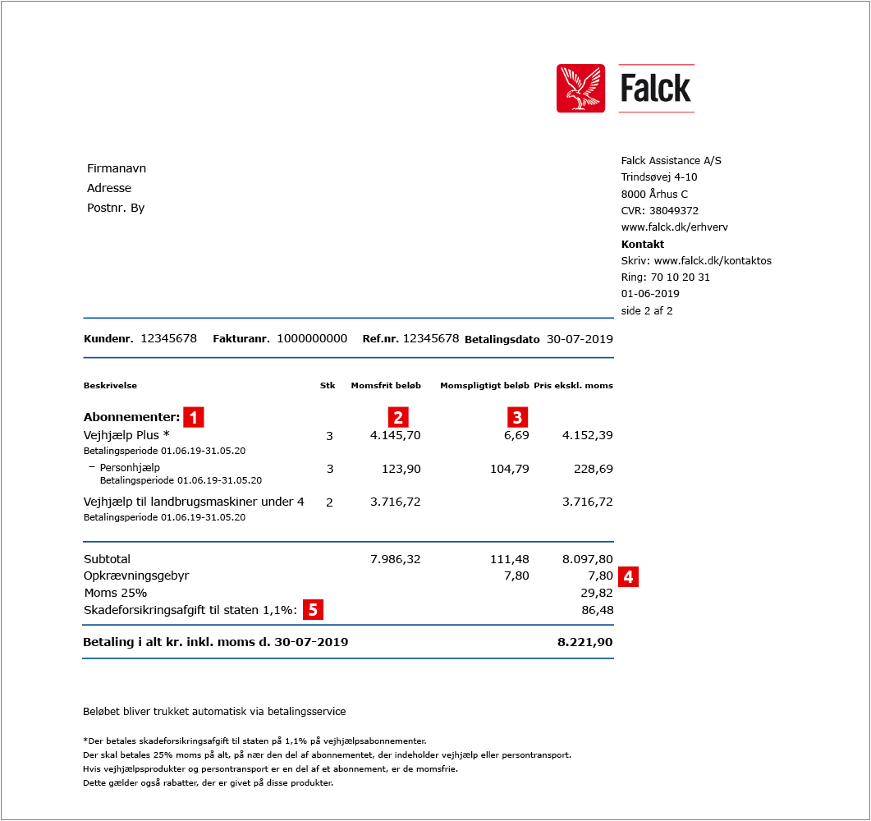Select the sender name Falck Assistance A/S
Screen dimensions: 871x821
(x=671, y=161)
